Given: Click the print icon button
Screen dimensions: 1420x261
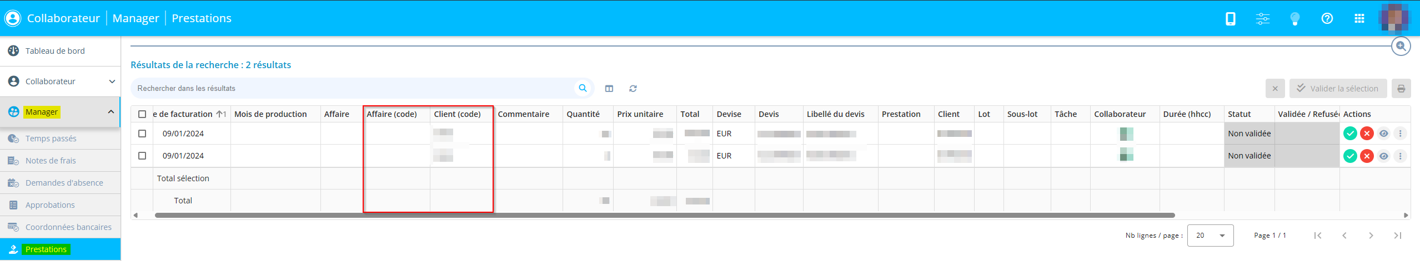Looking at the screenshot, I should pyautogui.click(x=1401, y=89).
